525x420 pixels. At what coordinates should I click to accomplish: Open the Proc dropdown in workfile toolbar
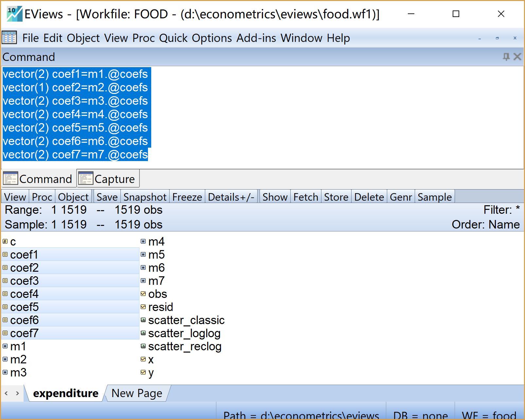pyautogui.click(x=42, y=197)
